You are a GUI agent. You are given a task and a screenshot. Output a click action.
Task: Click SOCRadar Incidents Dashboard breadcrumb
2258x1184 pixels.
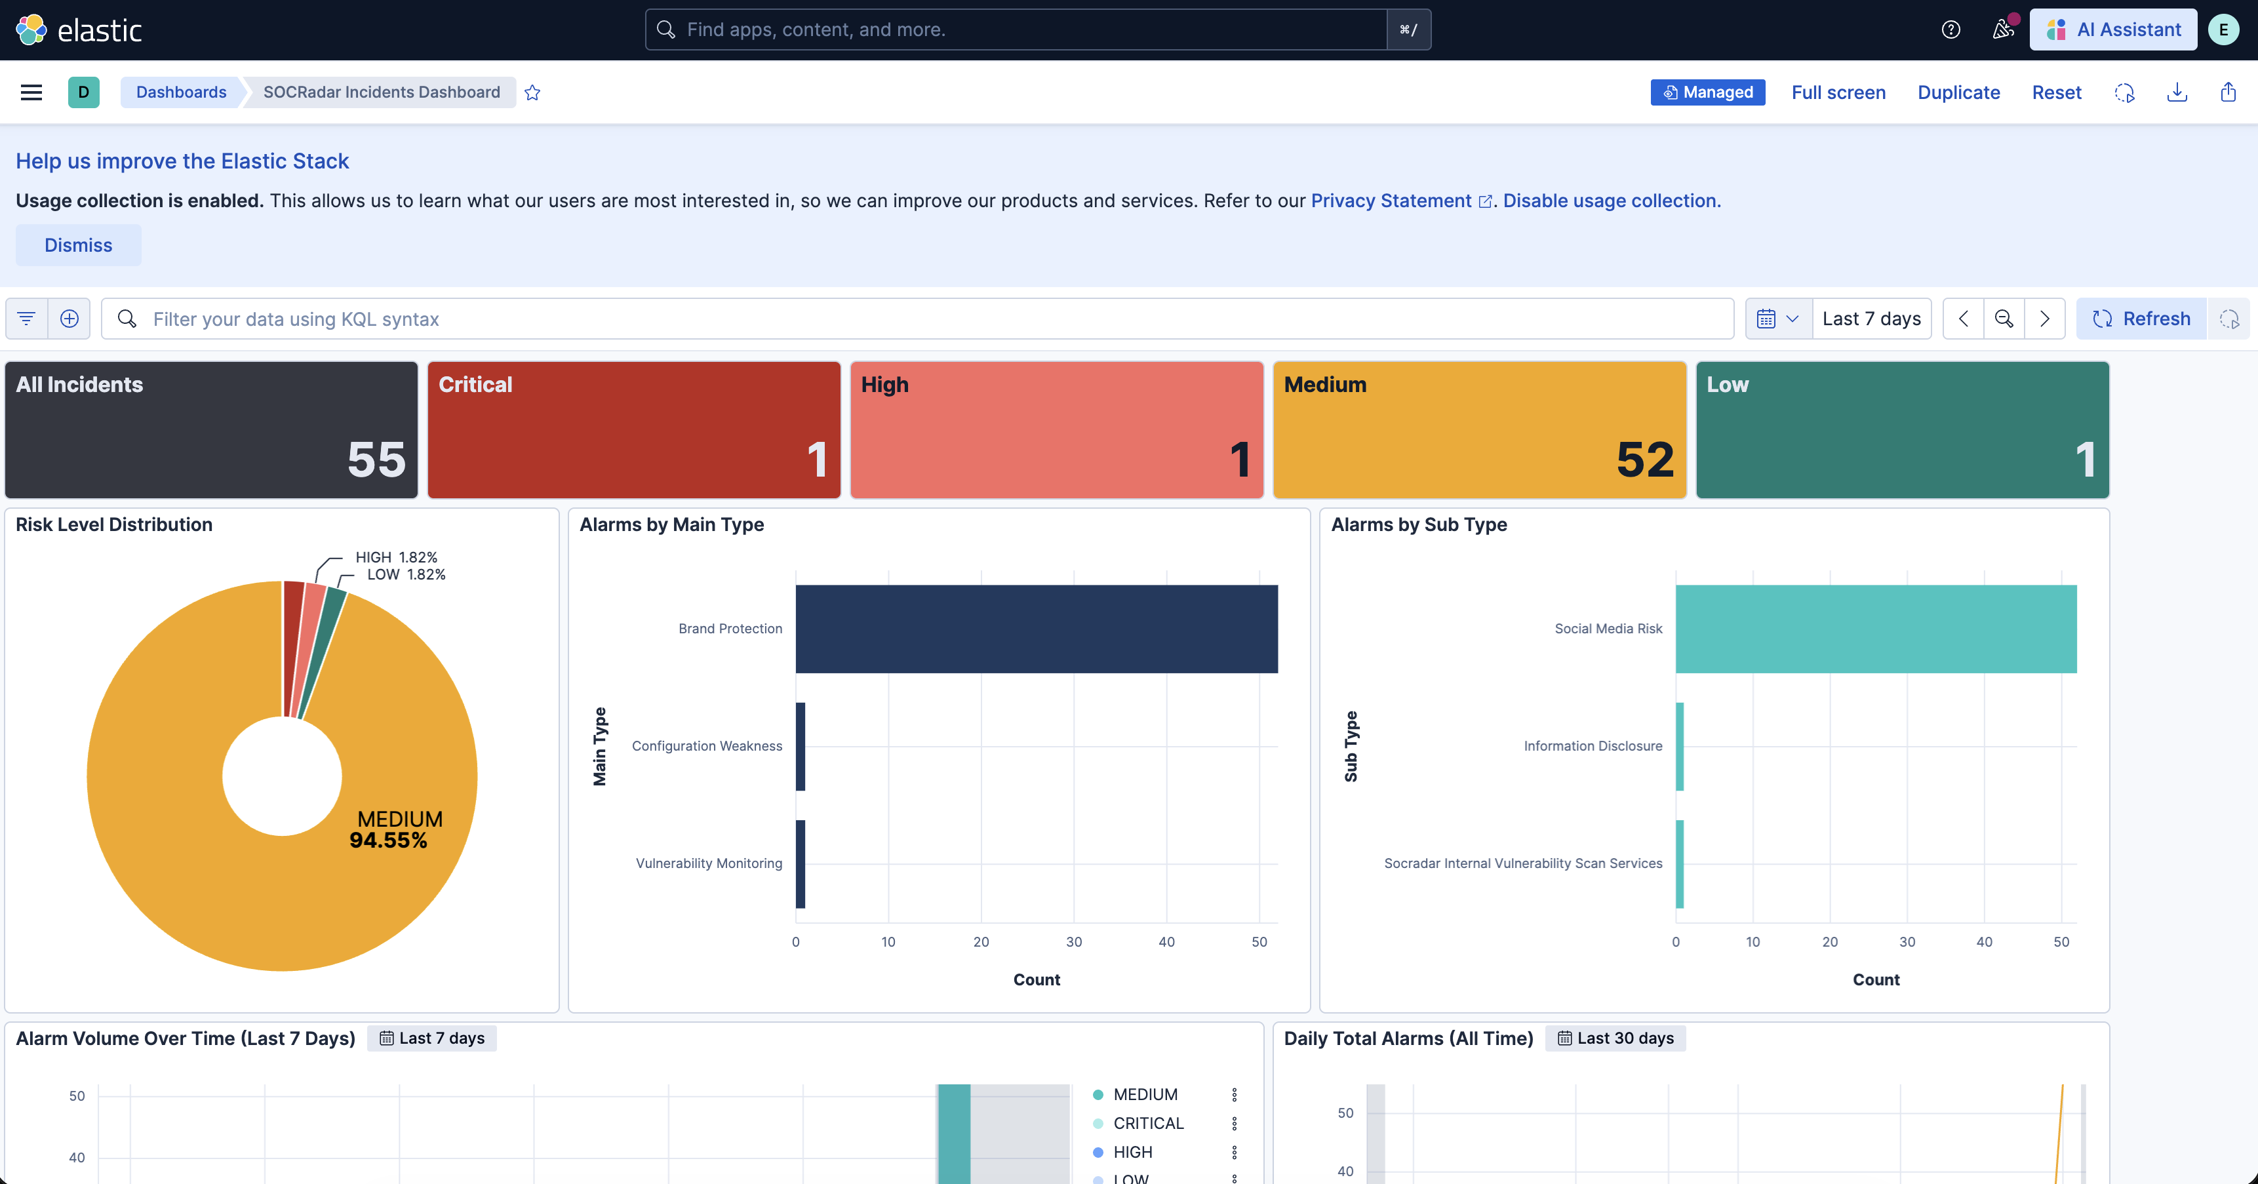[x=382, y=92]
